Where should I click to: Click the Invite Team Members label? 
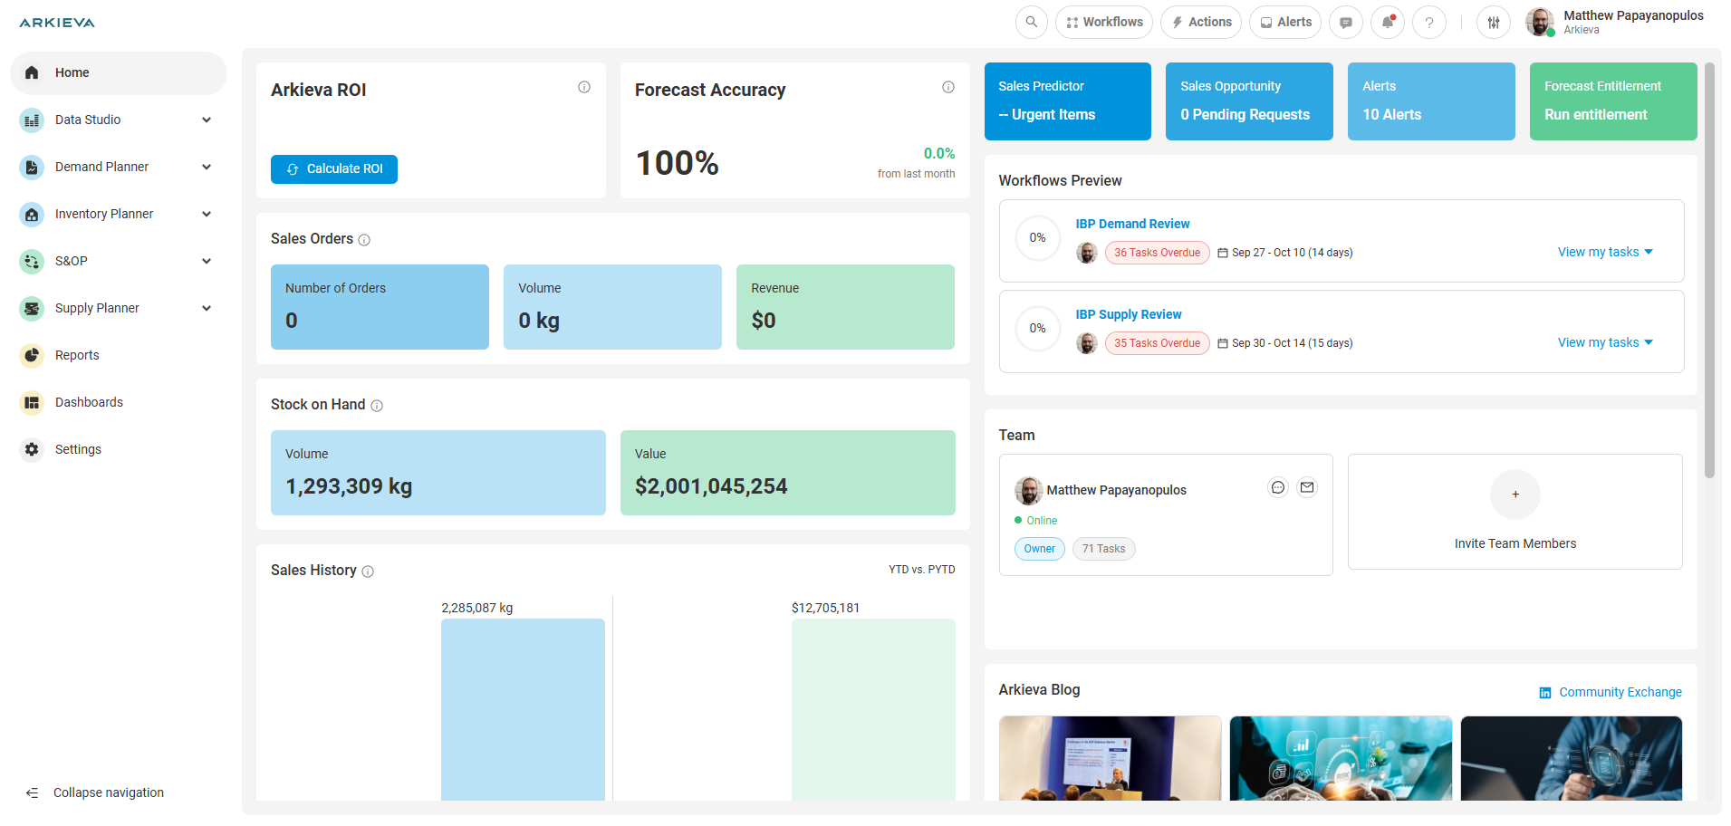1515,543
